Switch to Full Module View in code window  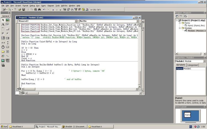coord(20,89)
